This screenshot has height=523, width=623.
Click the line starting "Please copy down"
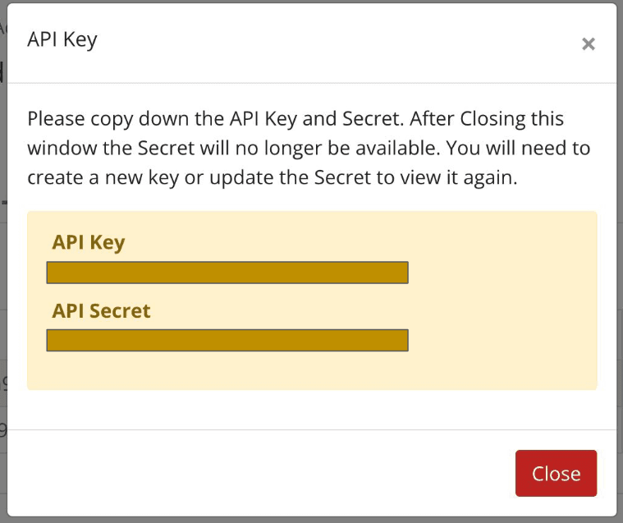[x=295, y=118]
